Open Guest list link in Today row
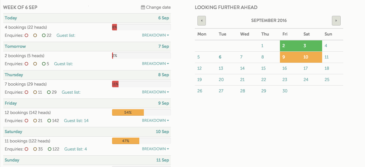365x167 pixels. 66,36
